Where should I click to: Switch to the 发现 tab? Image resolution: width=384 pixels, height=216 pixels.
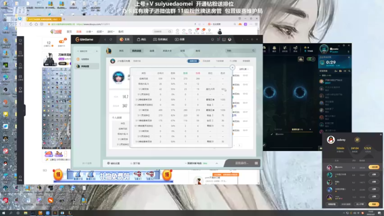pyautogui.click(x=182, y=51)
